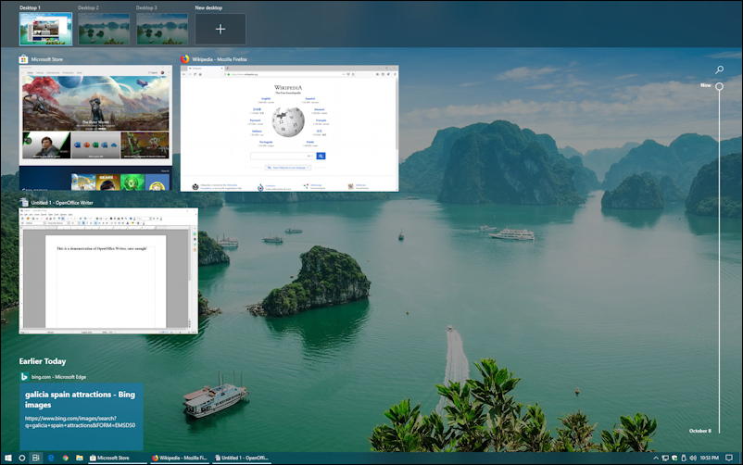Launch Microsoft Edge from taskbar
The image size is (743, 465).
click(51, 458)
